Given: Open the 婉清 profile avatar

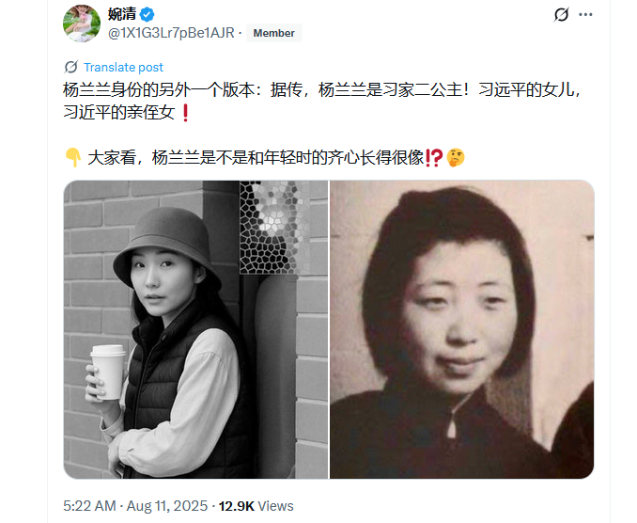Looking at the screenshot, I should tap(82, 24).
